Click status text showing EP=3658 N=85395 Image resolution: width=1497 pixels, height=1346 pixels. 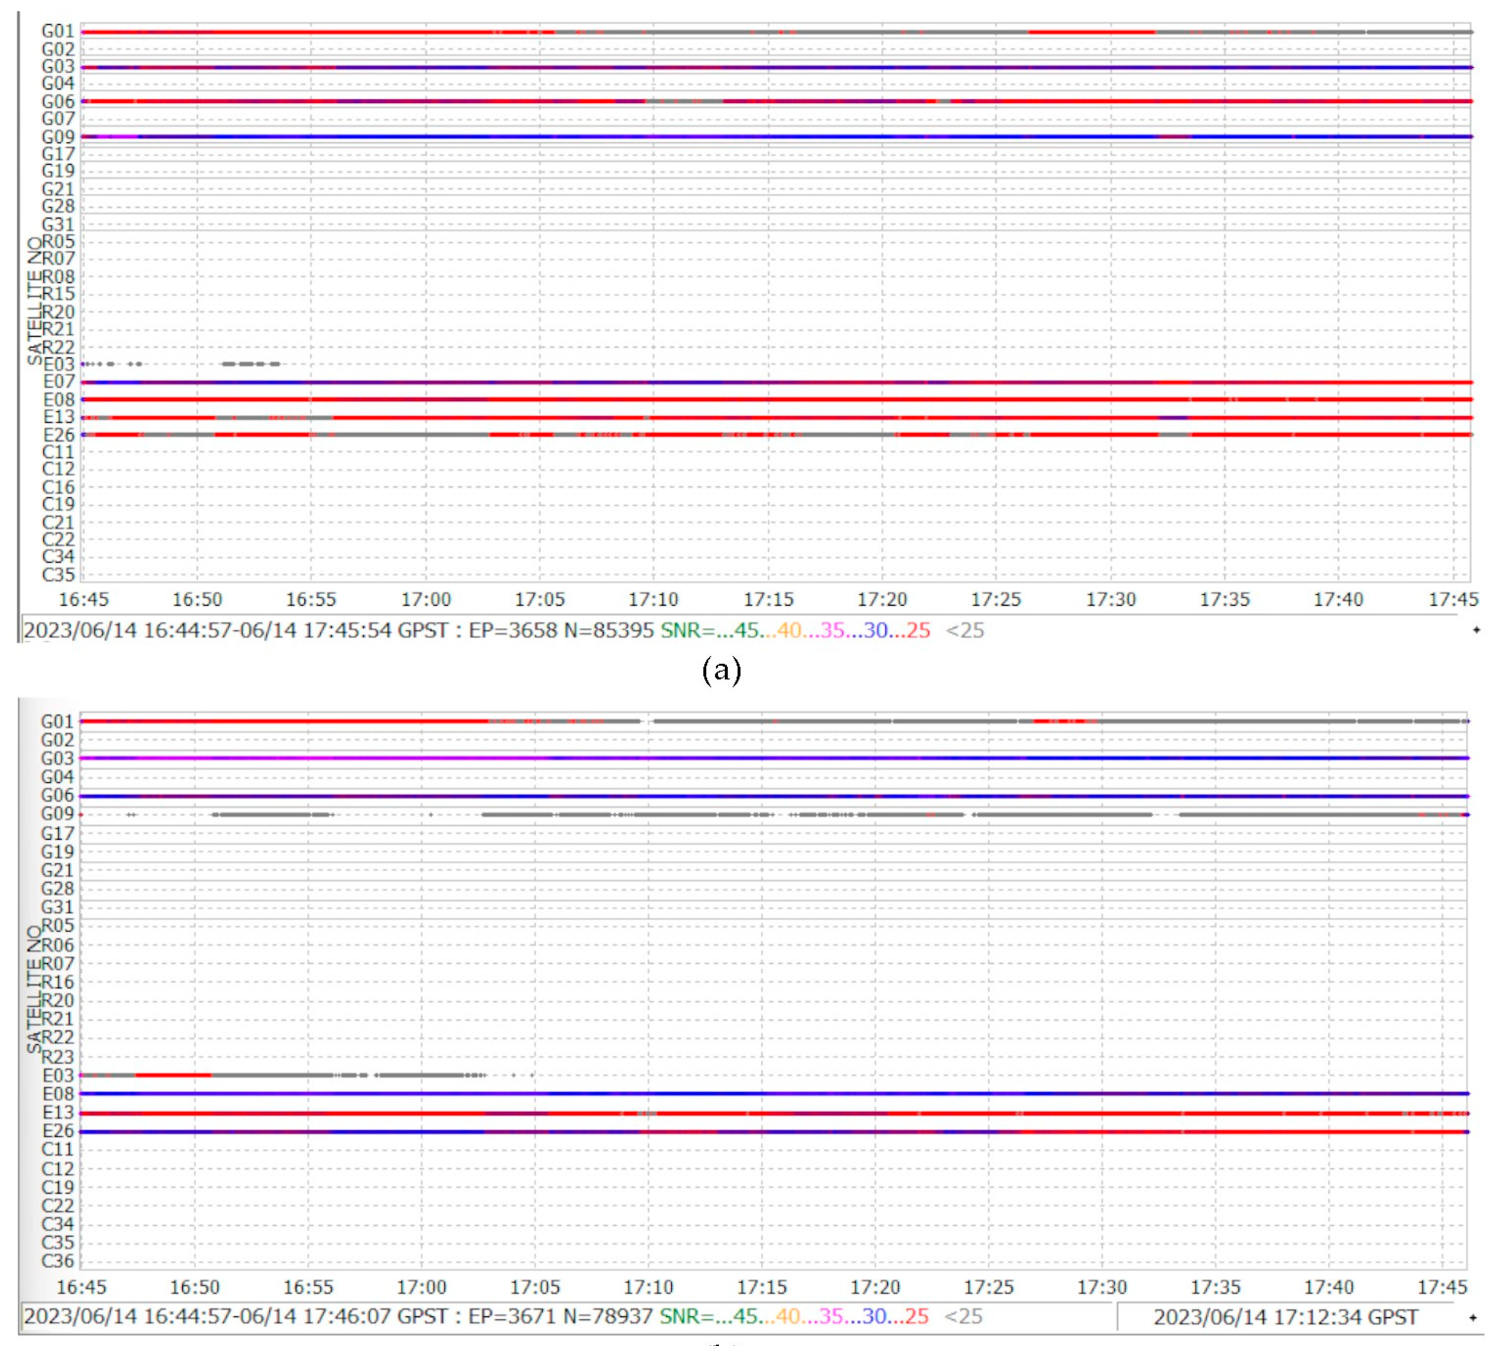coord(561,630)
